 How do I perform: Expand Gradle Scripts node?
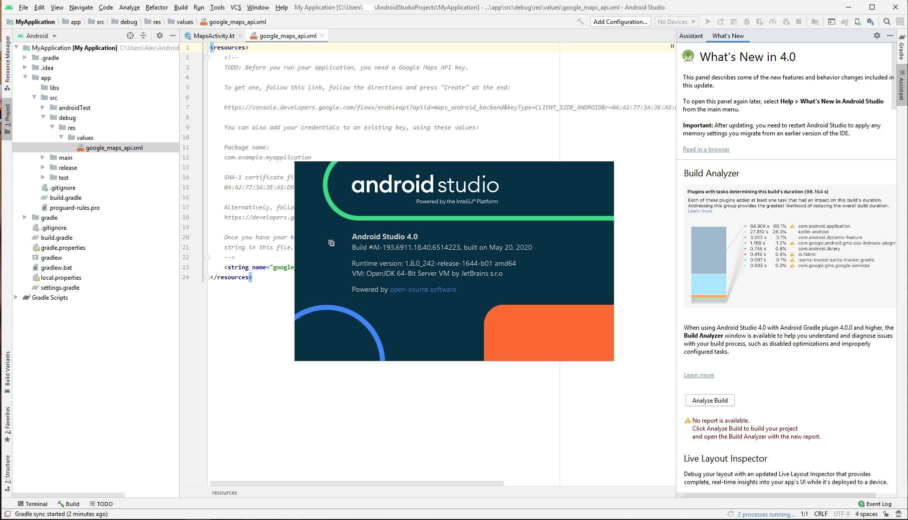tap(16, 297)
